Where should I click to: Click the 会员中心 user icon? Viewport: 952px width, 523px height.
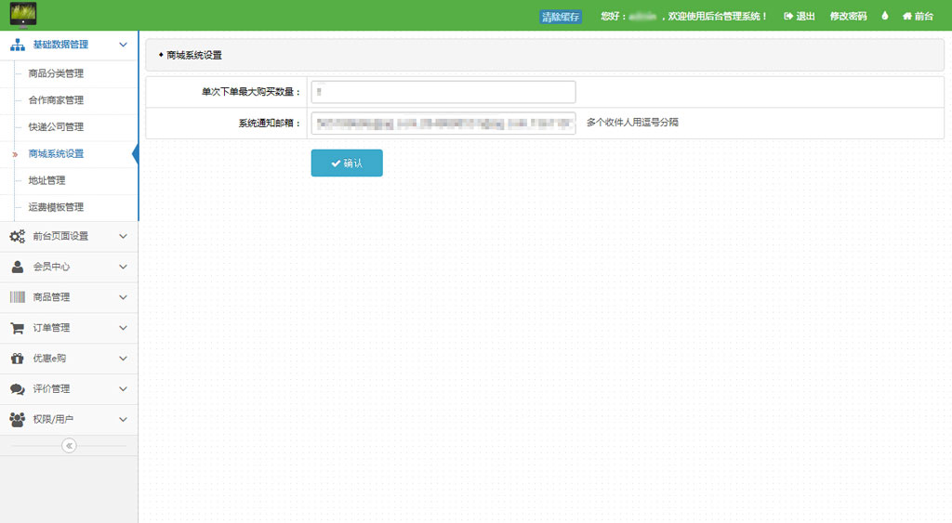[x=18, y=267]
